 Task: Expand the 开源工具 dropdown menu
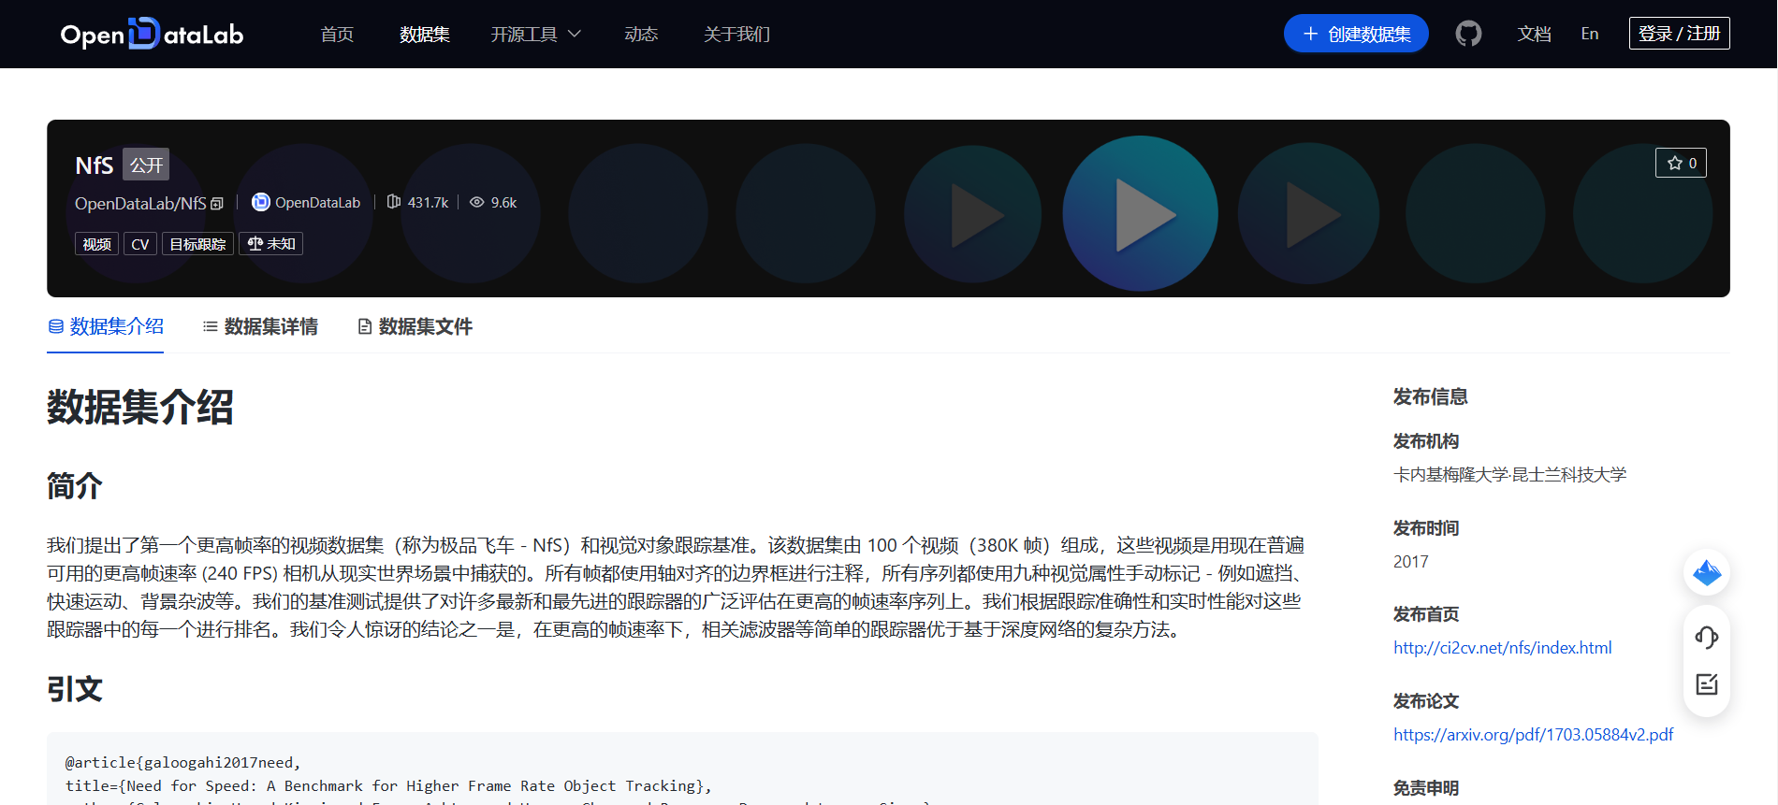point(536,34)
